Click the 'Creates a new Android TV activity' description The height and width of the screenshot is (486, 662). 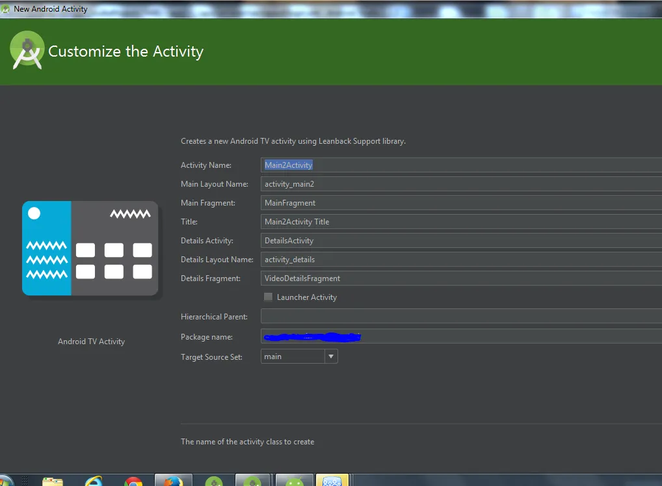pos(293,141)
